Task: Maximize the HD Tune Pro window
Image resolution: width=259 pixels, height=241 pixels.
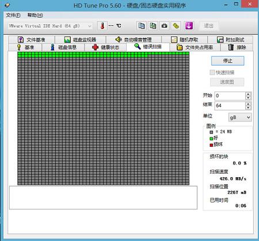Action: click(236, 4)
